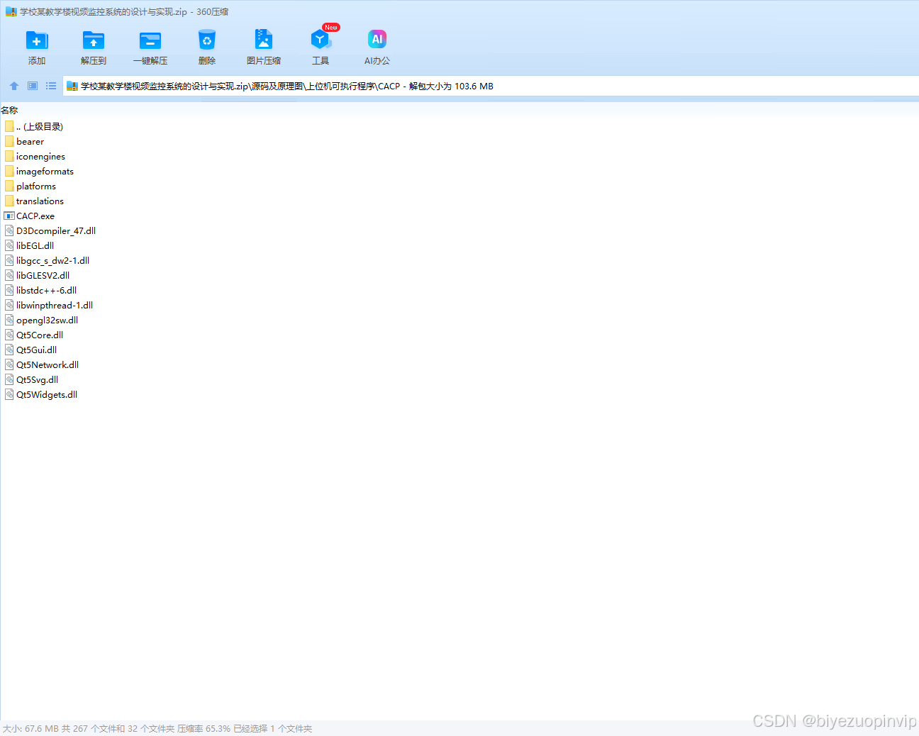Click the Qt5Core.dll file icon
This screenshot has height=736, width=919.
pyautogui.click(x=9, y=335)
